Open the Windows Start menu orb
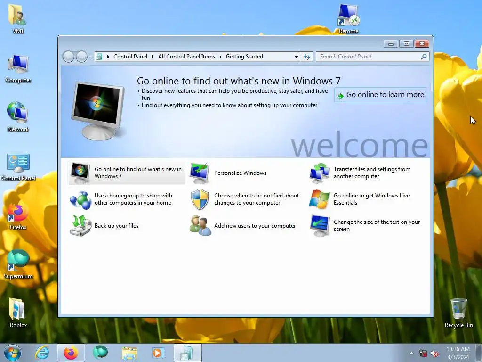Screen dimensions: 482x362 [13, 353]
